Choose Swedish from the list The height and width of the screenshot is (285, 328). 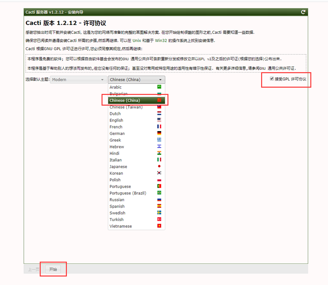[136, 213]
